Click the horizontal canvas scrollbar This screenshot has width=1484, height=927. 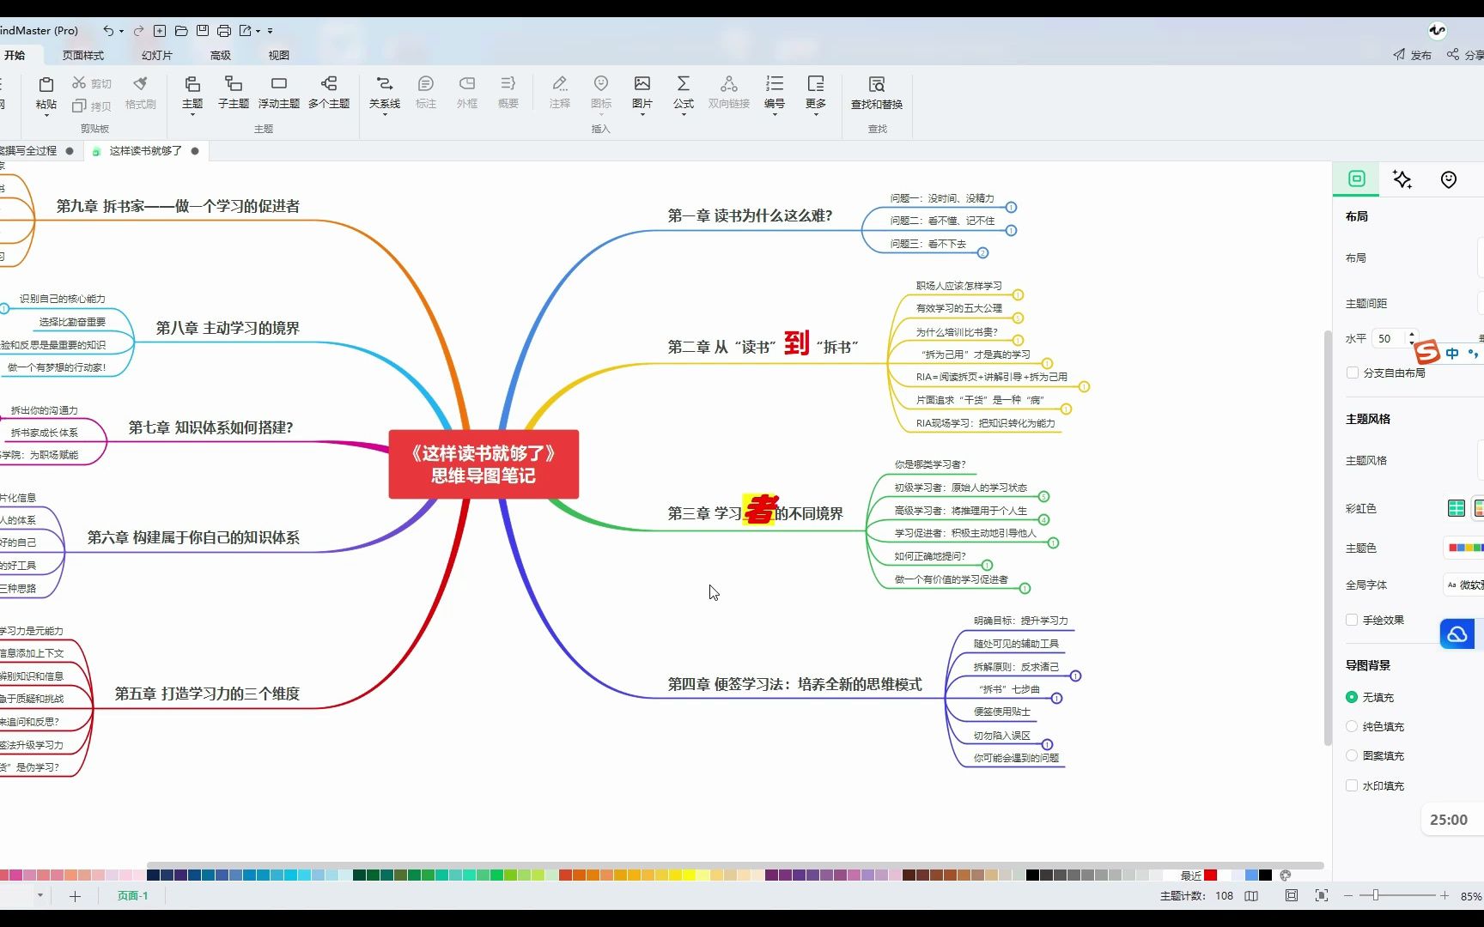point(735,865)
